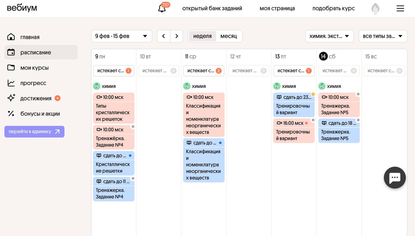
Task: Go to previous week arrow
Action: click(164, 36)
